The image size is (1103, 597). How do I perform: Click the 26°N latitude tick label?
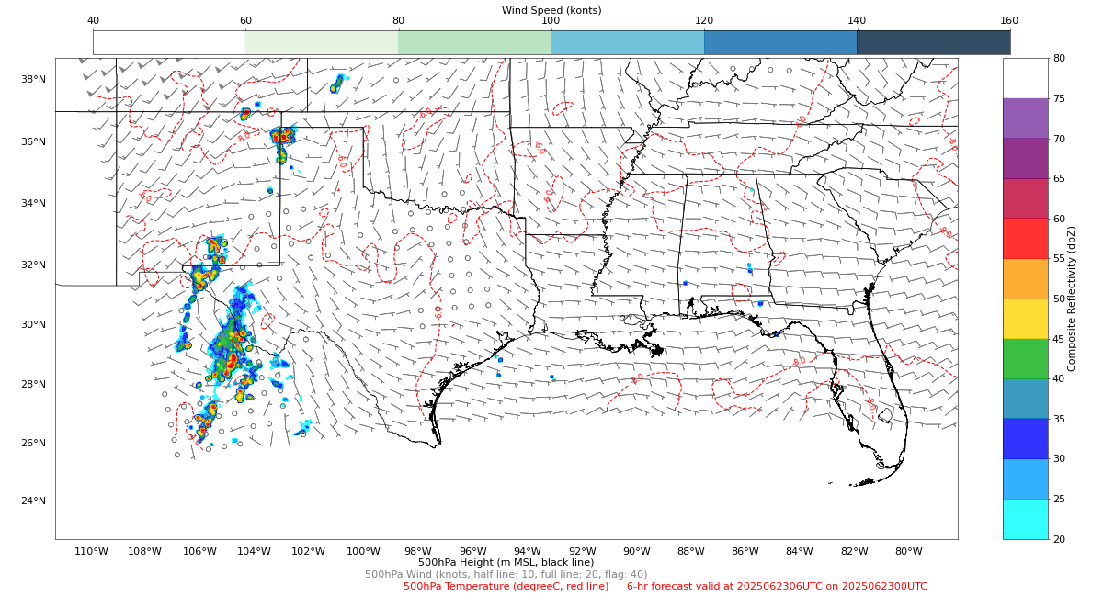click(33, 443)
